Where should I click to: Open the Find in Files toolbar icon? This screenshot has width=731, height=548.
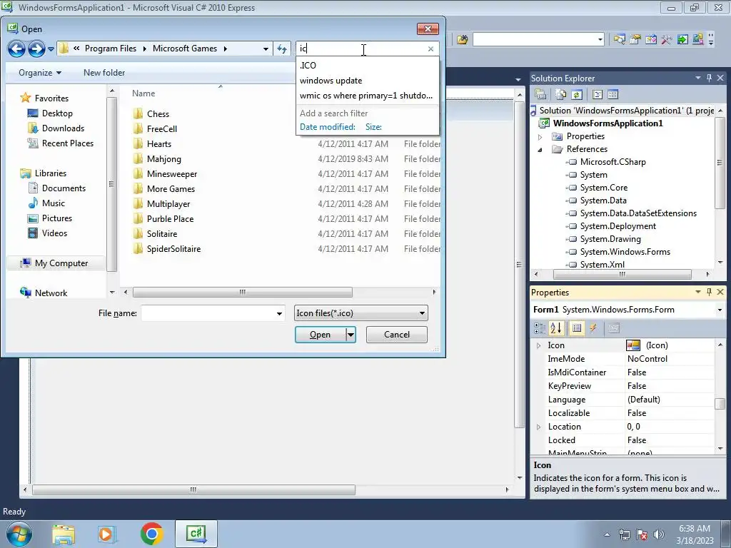coord(462,40)
